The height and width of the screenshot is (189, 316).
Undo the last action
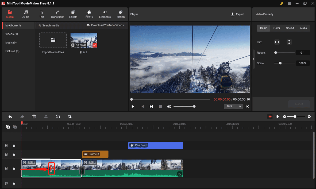click(x=10, y=117)
